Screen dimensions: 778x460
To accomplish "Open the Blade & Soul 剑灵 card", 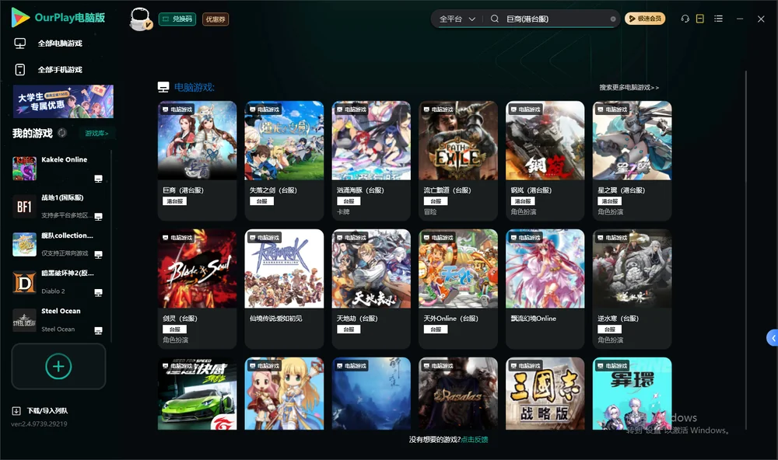I will [198, 289].
